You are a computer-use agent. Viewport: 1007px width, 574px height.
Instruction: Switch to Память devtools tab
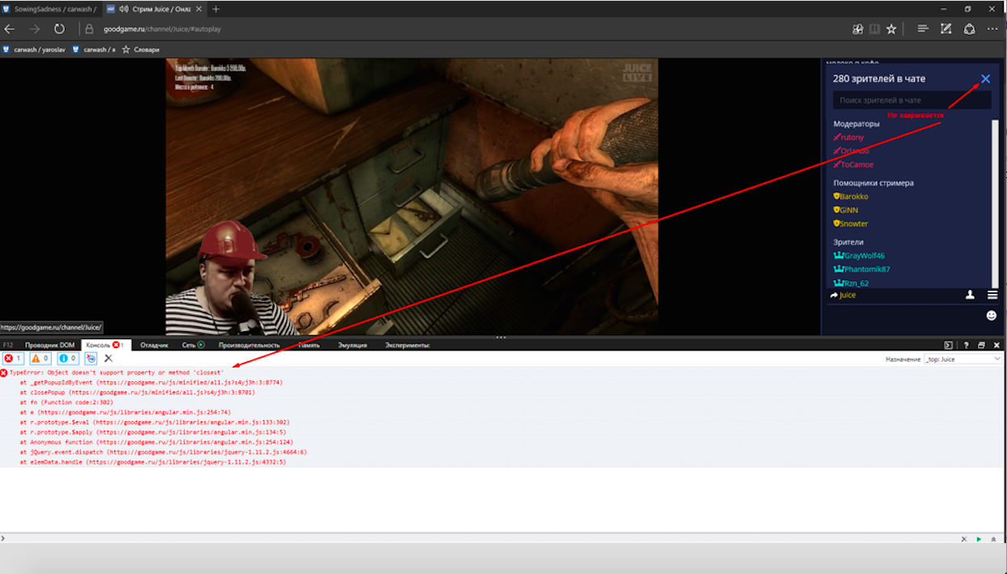click(x=309, y=345)
